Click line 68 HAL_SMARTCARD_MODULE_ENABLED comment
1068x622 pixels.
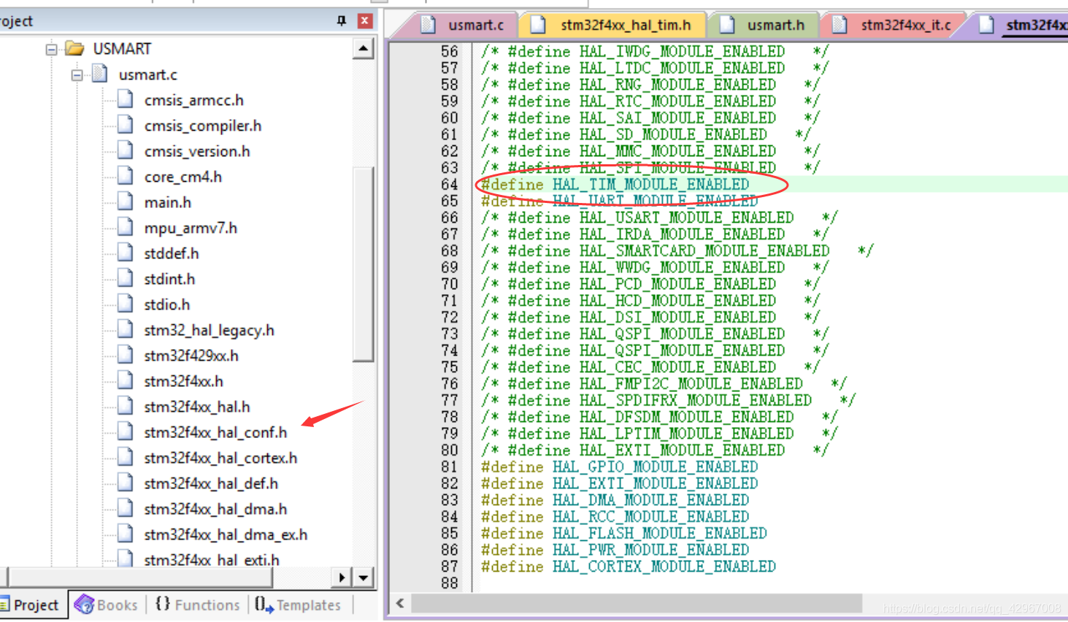click(x=677, y=251)
